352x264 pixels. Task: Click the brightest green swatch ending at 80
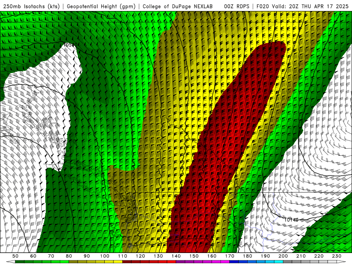point(64,262)
